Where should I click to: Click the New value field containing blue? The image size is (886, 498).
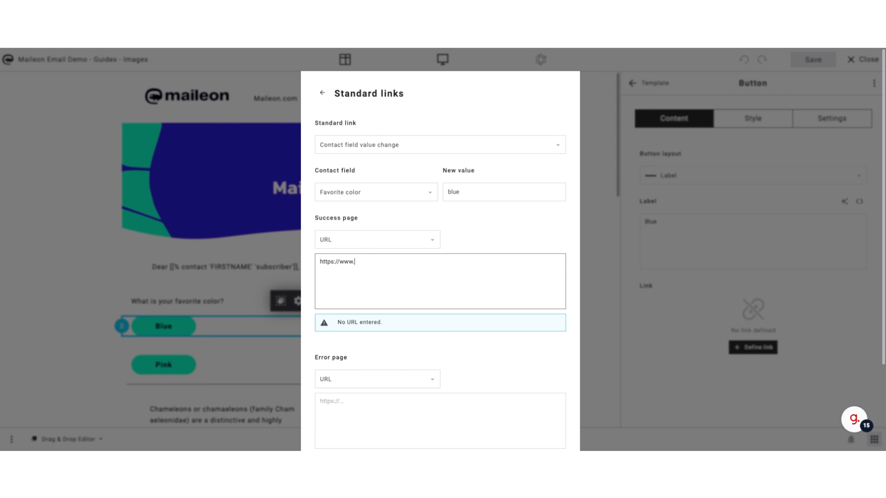[504, 192]
